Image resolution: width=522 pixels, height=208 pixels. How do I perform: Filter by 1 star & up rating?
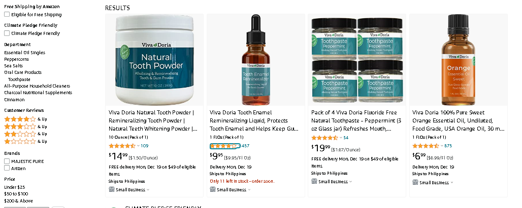25,141
